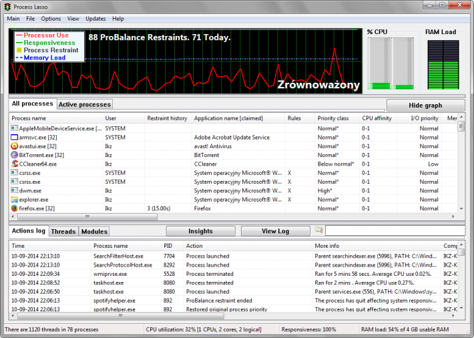Image resolution: width=474 pixels, height=338 pixels.
Task: Click the threads count status bar entry
Action: pyautogui.click(x=51, y=329)
